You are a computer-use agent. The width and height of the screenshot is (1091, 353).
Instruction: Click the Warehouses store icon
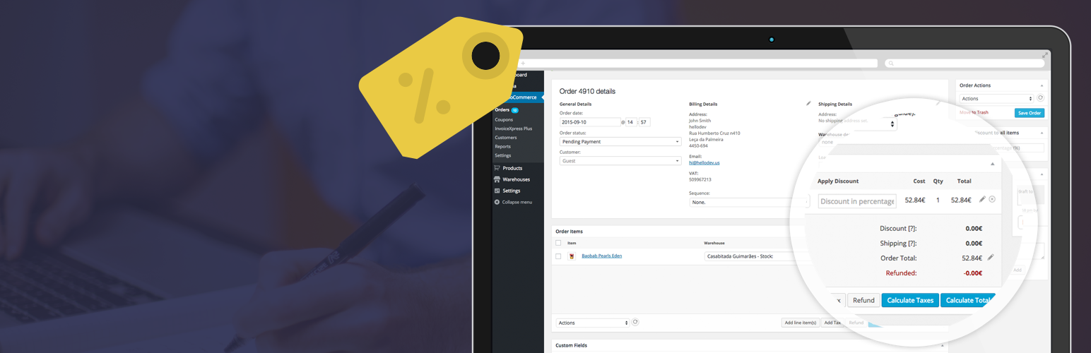pos(497,179)
